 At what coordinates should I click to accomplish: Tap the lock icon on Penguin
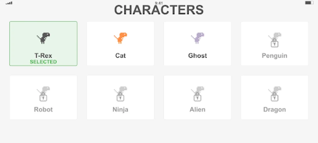(274, 44)
